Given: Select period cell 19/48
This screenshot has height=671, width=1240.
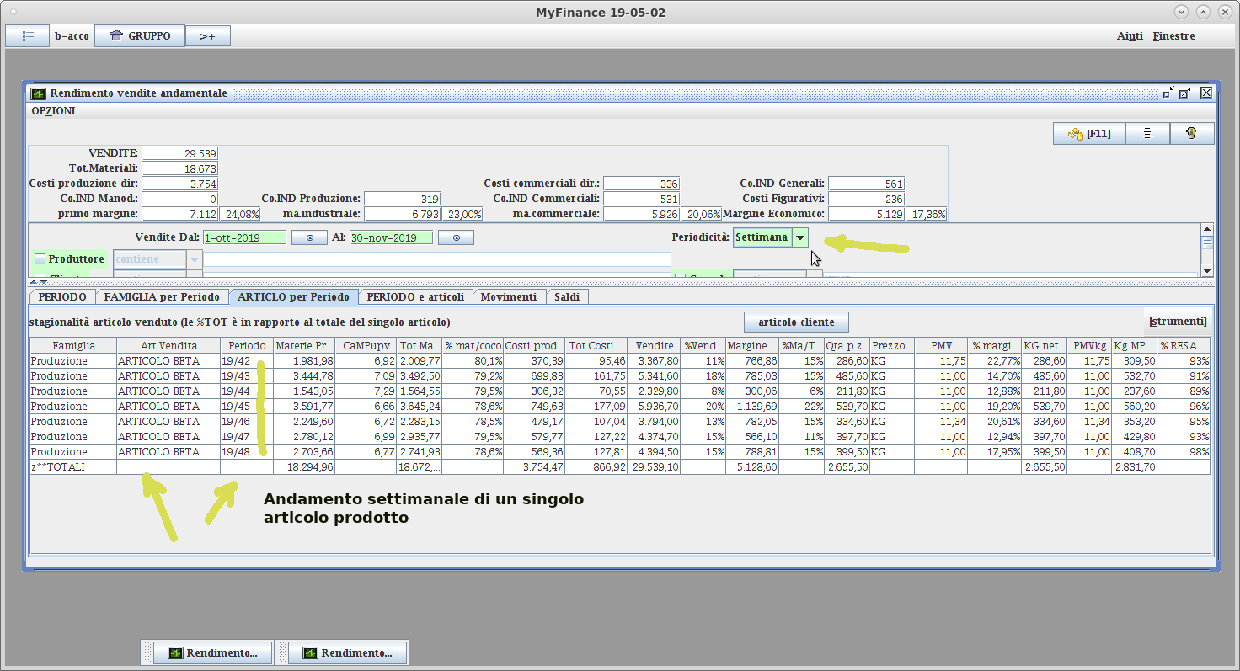Looking at the screenshot, I should point(247,452).
